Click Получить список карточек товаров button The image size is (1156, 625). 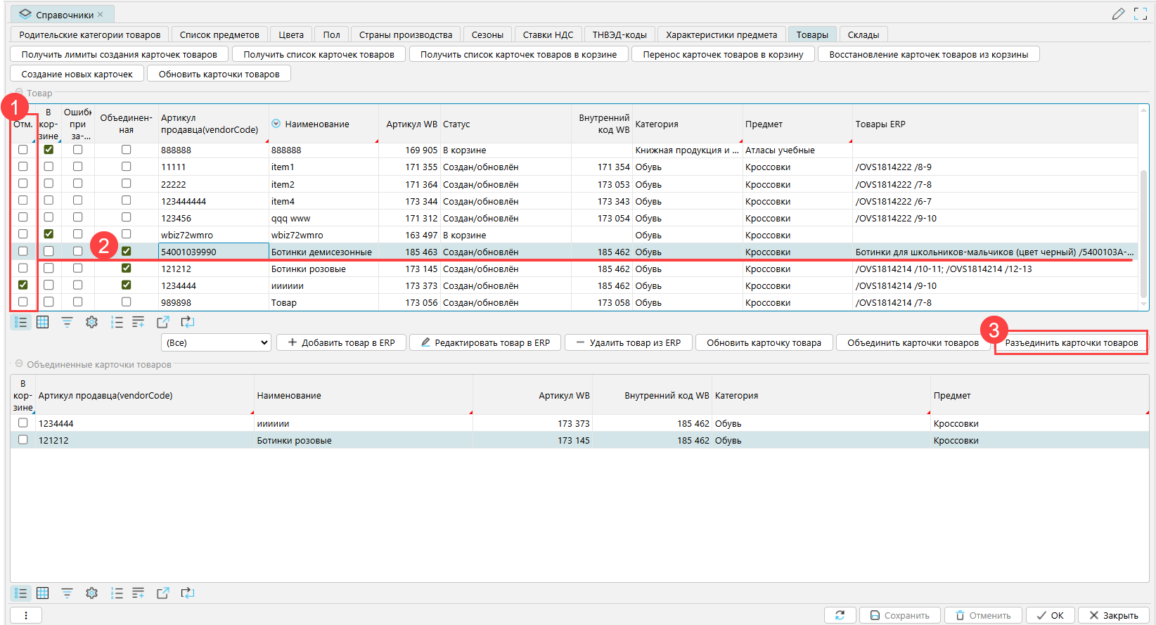click(319, 54)
